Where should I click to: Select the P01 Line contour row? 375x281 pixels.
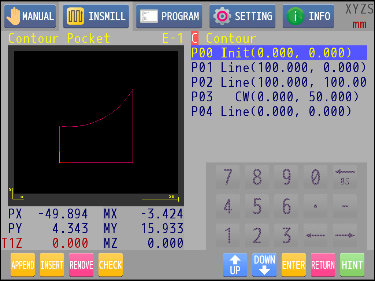pyautogui.click(x=278, y=67)
